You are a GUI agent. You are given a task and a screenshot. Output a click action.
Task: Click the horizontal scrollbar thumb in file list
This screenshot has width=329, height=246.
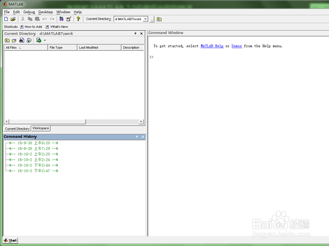(47, 121)
